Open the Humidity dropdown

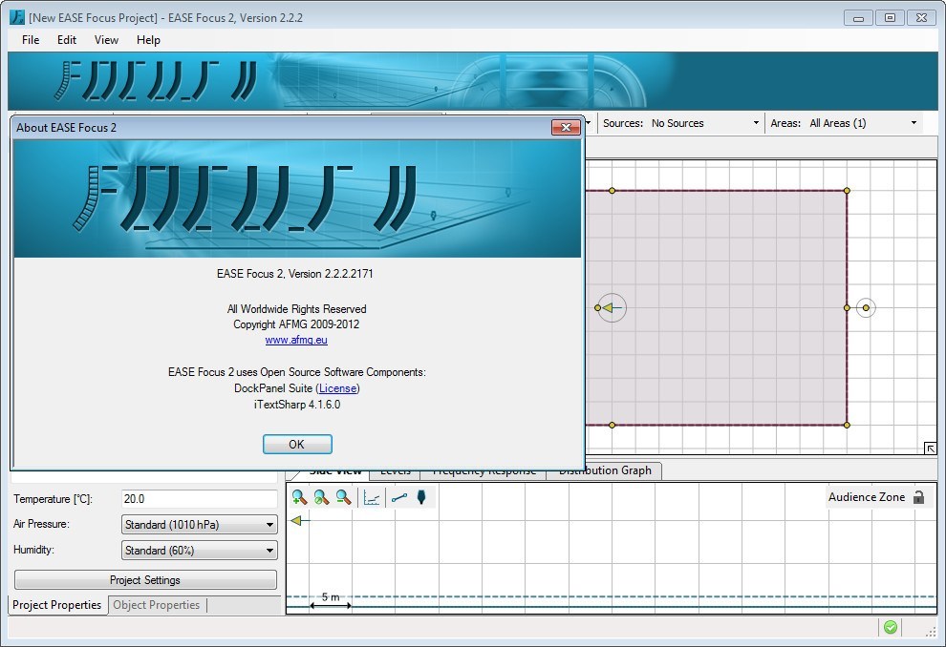point(199,551)
